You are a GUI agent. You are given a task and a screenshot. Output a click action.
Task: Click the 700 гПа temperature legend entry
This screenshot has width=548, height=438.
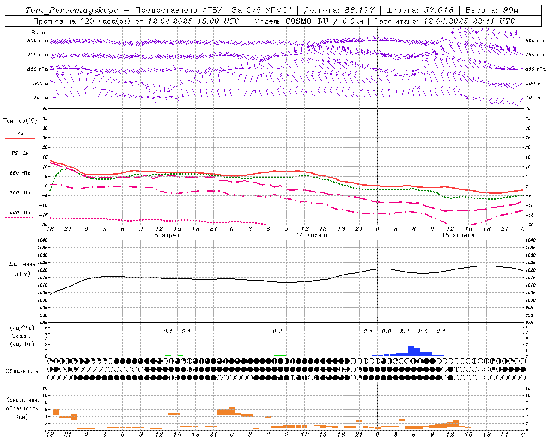[20, 193]
